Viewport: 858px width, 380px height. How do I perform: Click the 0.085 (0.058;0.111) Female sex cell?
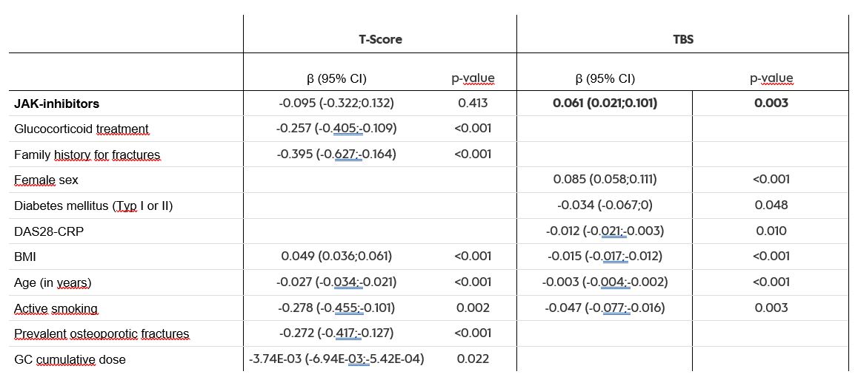pos(605,179)
